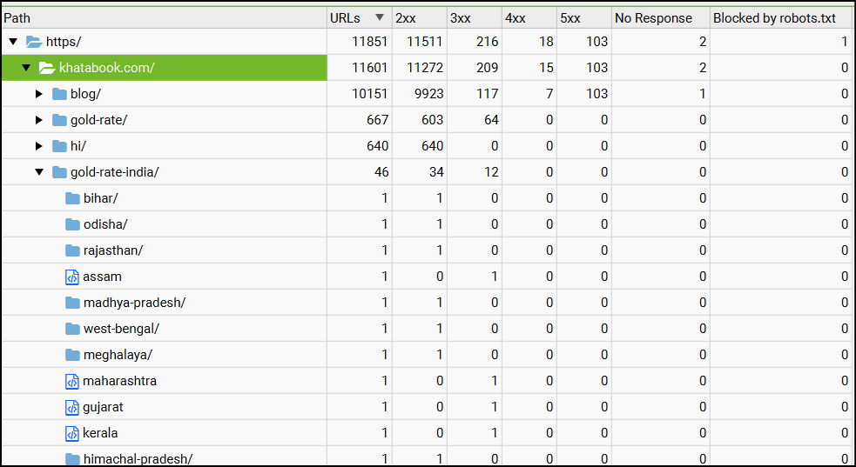Click the 2xx column header

click(x=405, y=17)
